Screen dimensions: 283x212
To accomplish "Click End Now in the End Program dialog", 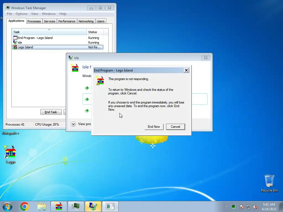I will click(154, 126).
